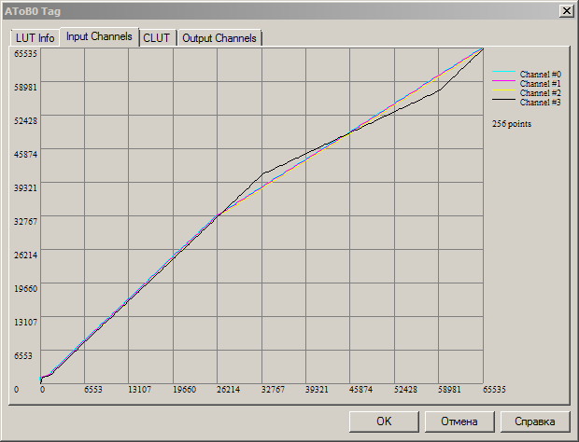This screenshot has width=579, height=442.
Task: Click x-axis label 26214
Action: tap(228, 389)
